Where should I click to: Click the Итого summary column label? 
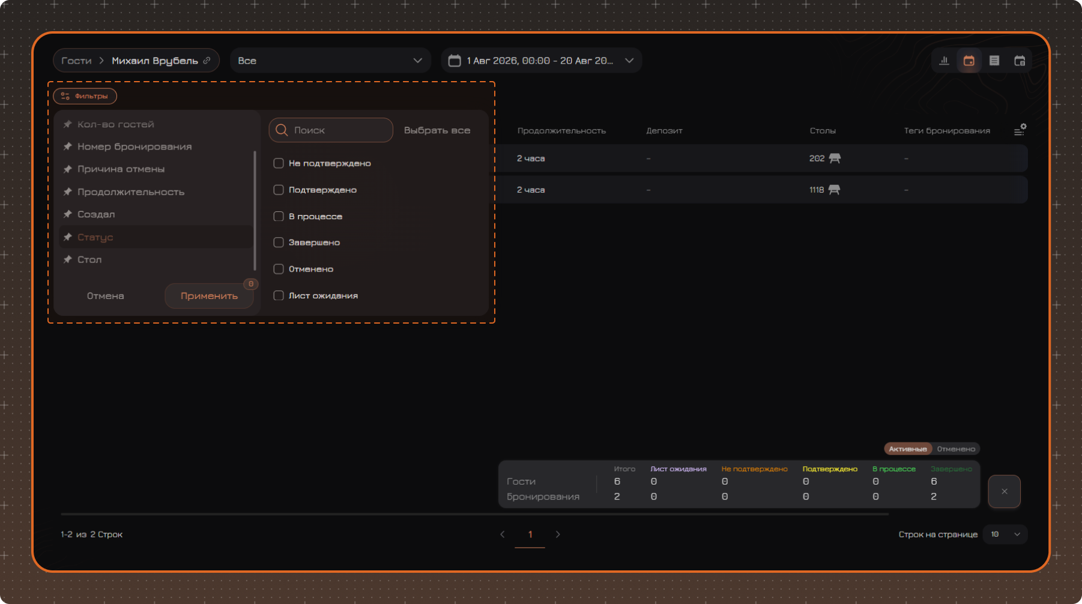(x=624, y=469)
